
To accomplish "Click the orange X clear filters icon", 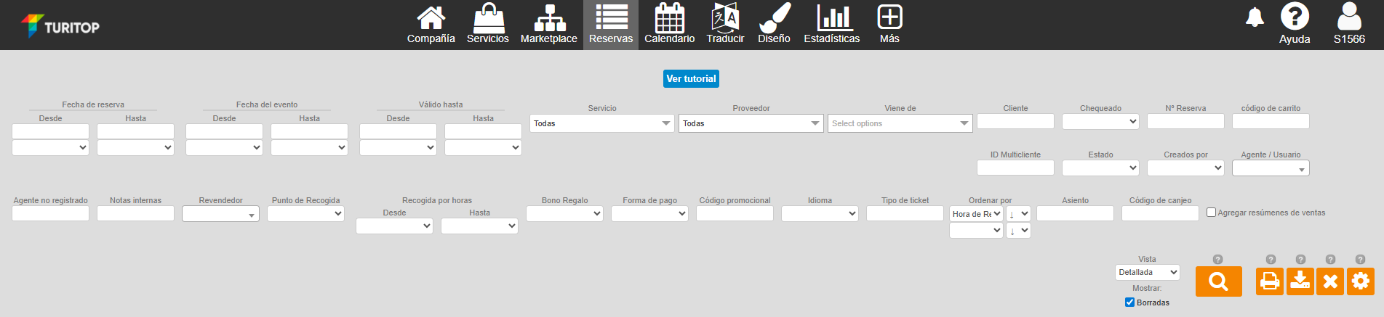I will (1330, 281).
